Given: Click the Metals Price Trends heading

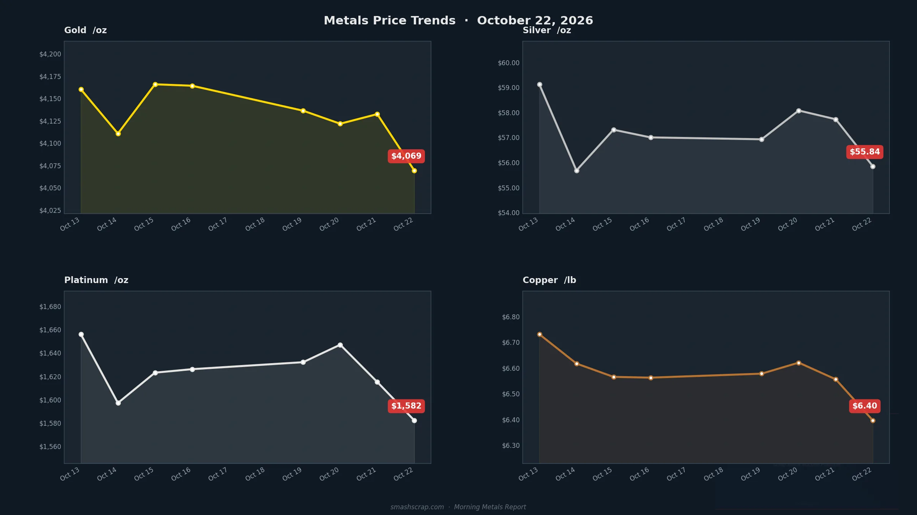Looking at the screenshot, I should pyautogui.click(x=390, y=21).
